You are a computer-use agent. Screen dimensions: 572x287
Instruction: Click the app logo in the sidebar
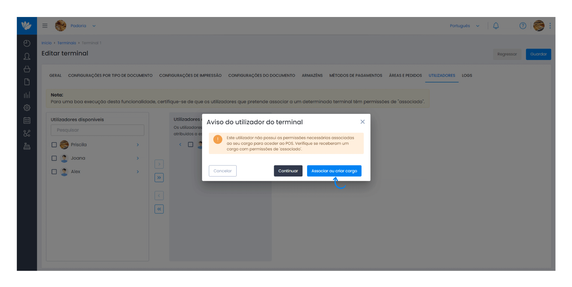(x=27, y=26)
